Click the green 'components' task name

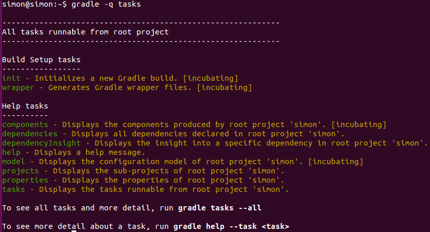[25, 124]
